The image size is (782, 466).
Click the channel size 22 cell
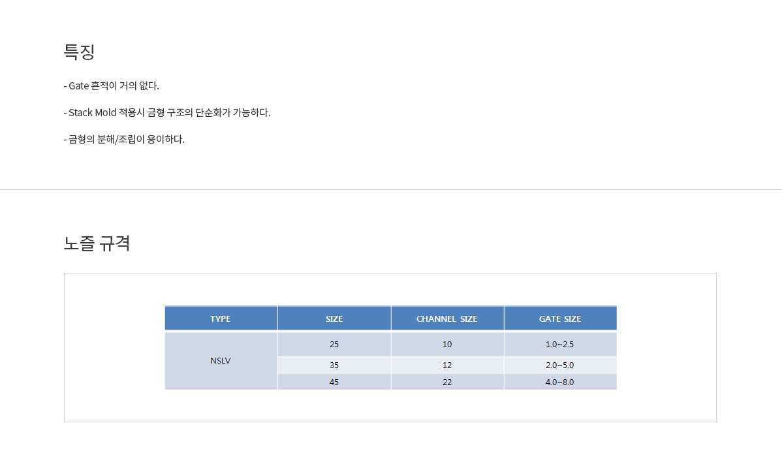click(447, 382)
